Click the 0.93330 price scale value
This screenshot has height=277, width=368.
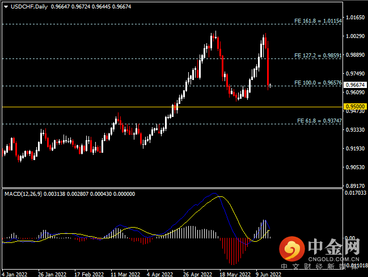tap(356, 130)
